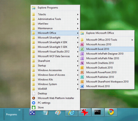Click the Outlook 2010 icon

pyautogui.click(x=82, y=68)
